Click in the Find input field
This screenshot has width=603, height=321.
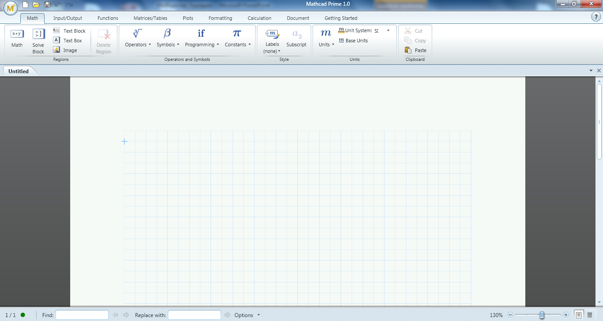pos(82,315)
